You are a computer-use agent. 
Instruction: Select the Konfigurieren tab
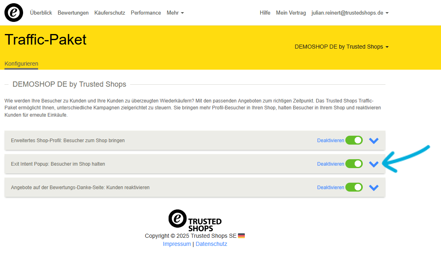tap(21, 64)
